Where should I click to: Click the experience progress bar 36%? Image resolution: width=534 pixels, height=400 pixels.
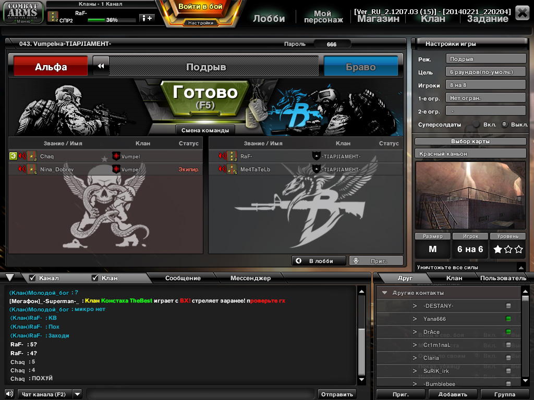point(111,20)
